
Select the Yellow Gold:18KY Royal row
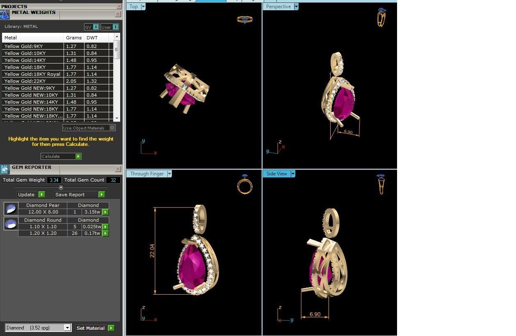(57, 74)
